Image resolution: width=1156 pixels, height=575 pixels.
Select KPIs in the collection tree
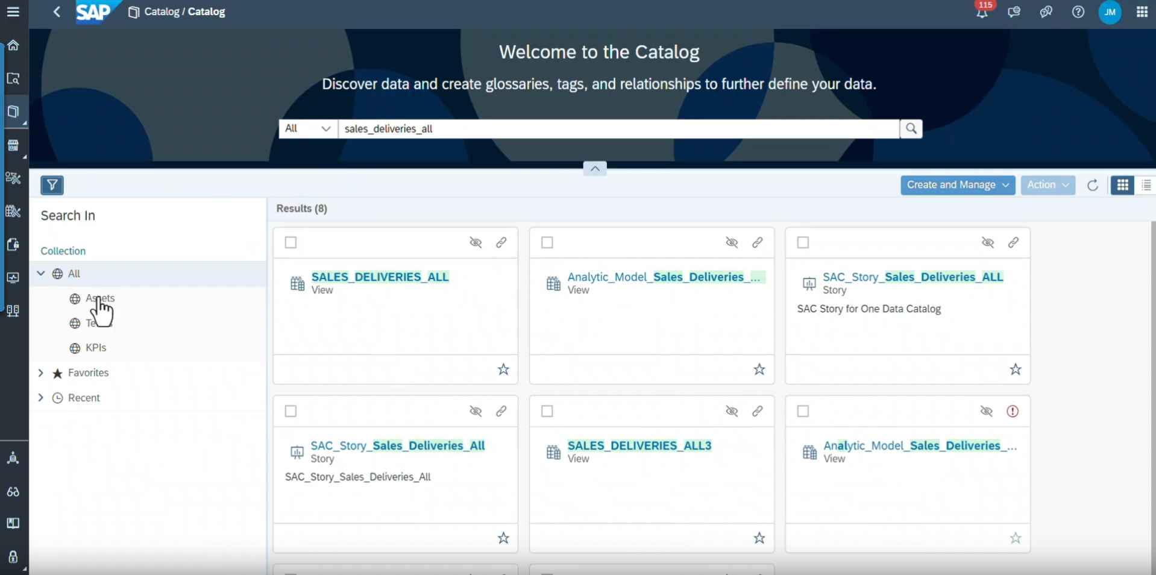96,348
